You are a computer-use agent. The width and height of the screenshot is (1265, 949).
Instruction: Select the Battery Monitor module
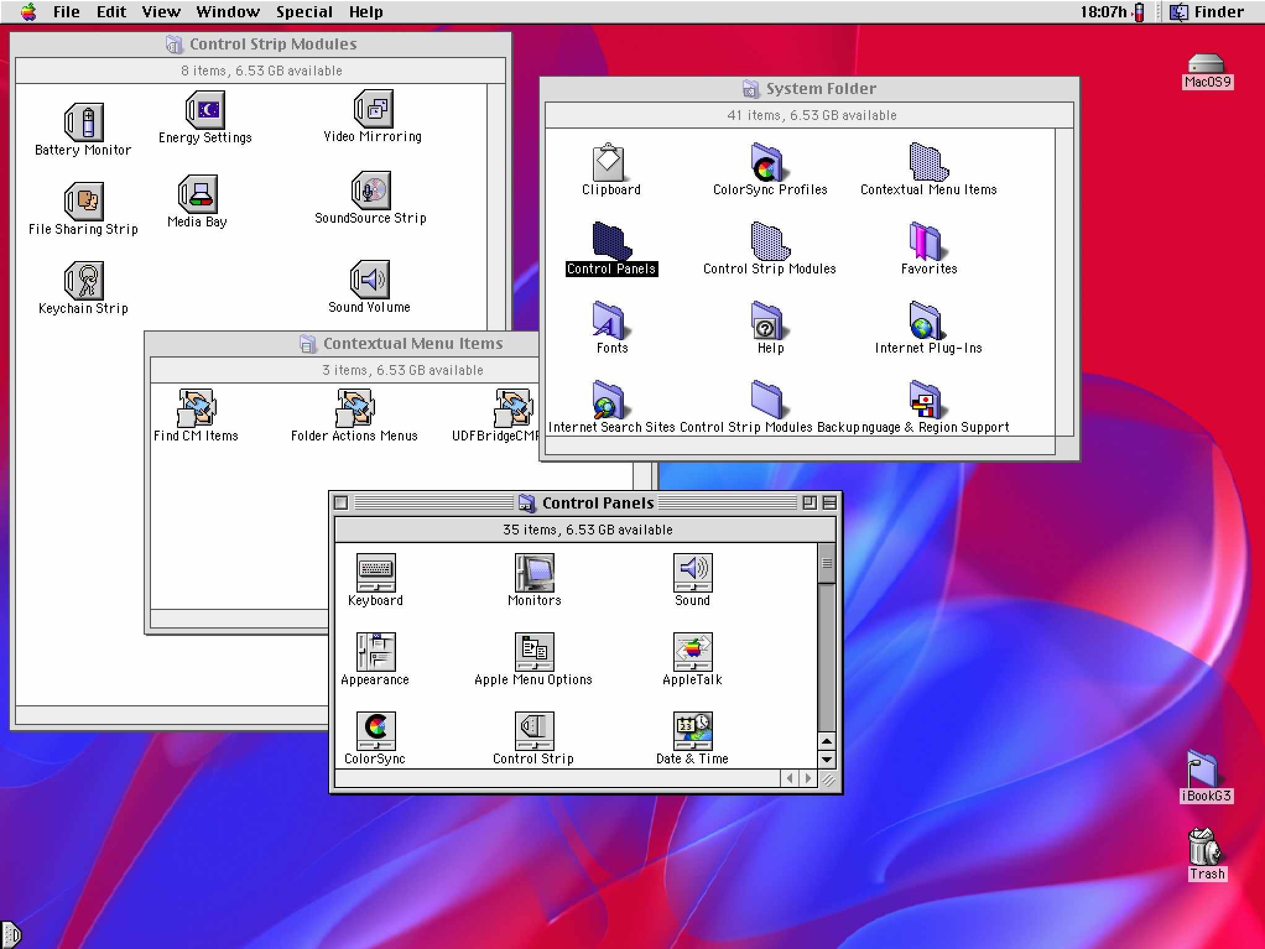[x=84, y=121]
